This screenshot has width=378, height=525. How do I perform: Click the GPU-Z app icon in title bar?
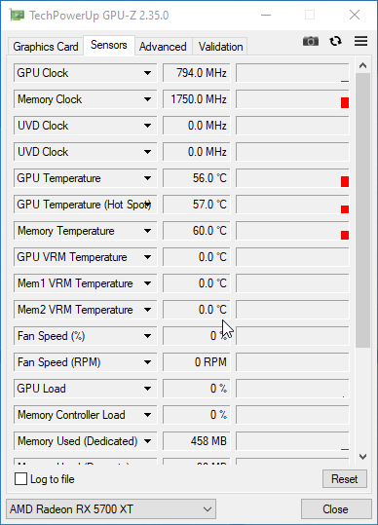tap(18, 15)
